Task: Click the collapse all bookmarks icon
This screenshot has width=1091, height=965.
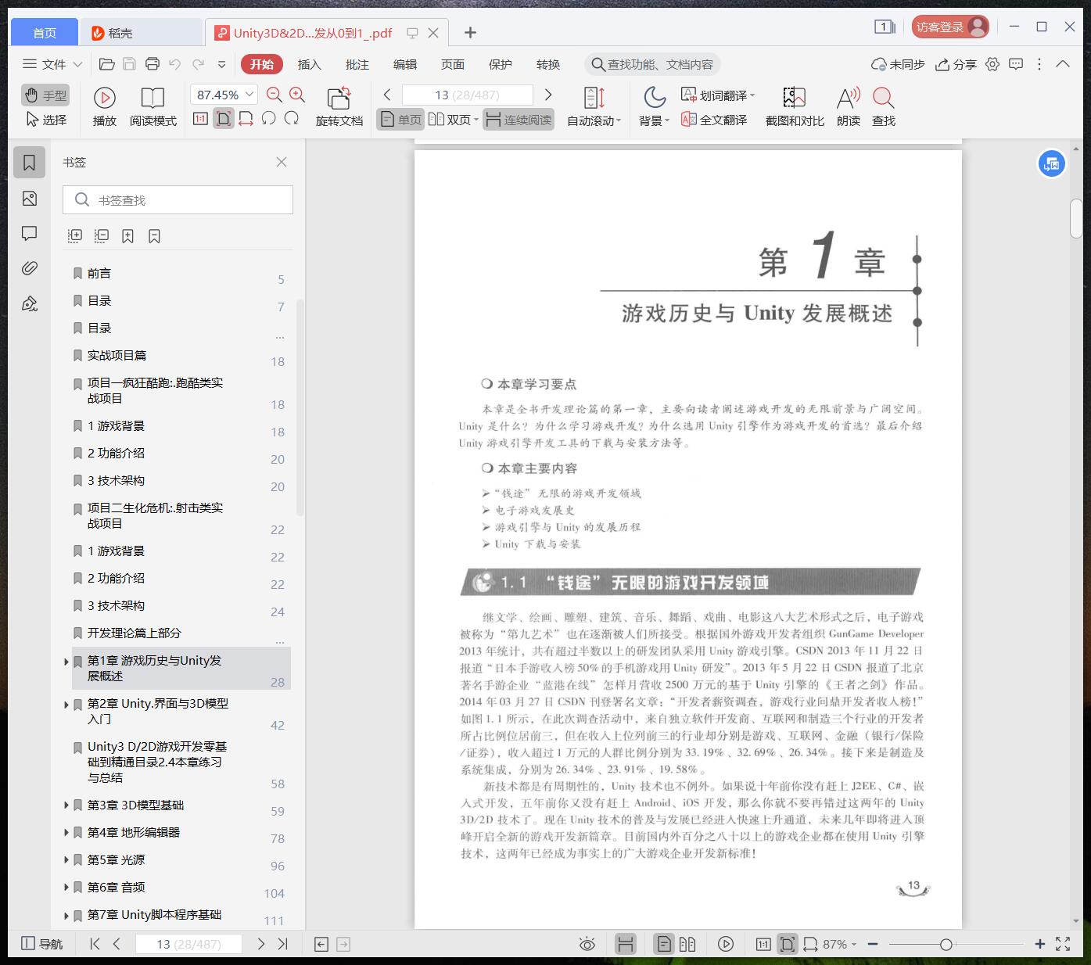Action: tap(102, 235)
